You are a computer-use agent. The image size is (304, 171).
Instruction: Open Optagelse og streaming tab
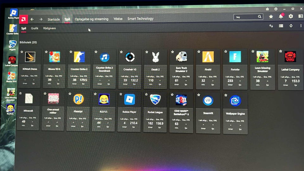[x=92, y=19]
